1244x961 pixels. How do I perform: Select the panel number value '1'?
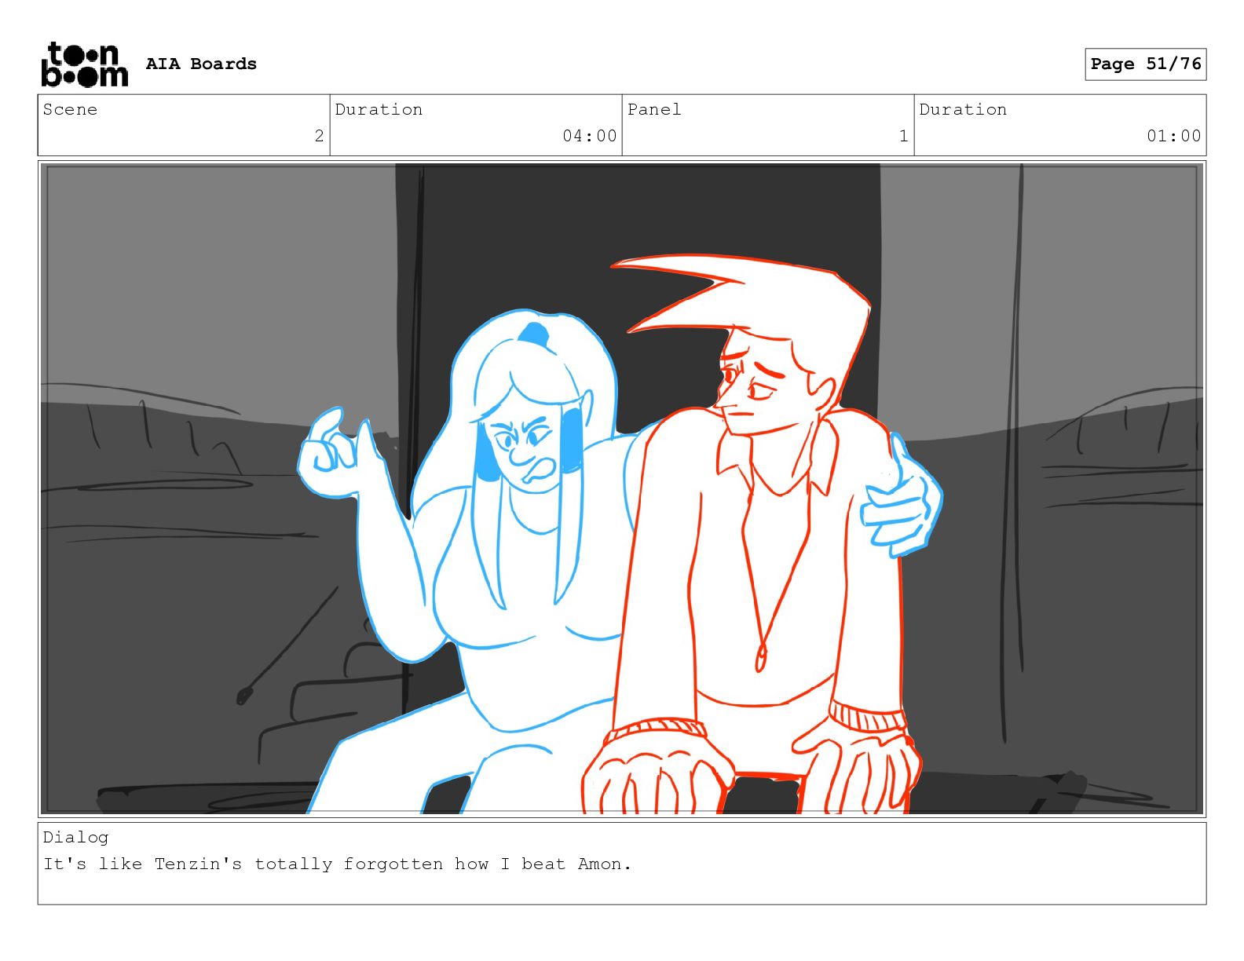[x=903, y=136]
